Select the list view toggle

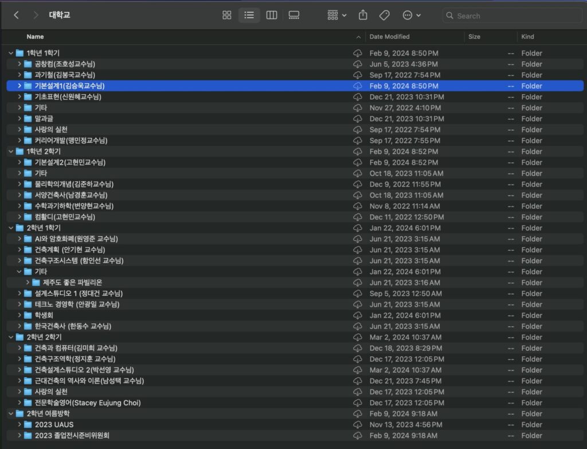[x=249, y=15]
